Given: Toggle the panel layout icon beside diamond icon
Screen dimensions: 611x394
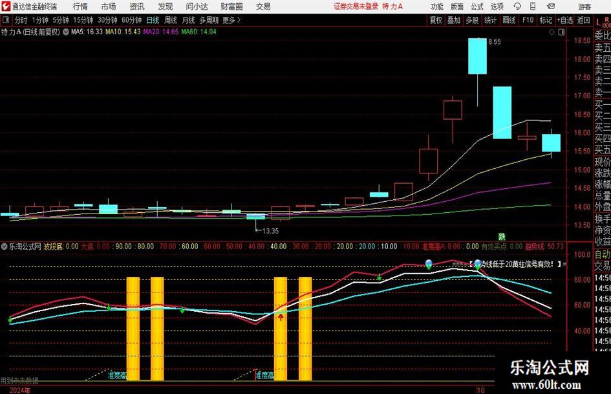Looking at the screenshot, I should point(561,32).
